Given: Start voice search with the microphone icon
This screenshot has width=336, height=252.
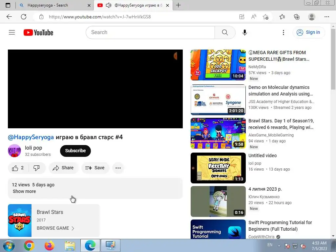Looking at the screenshot, I should click(x=245, y=32).
